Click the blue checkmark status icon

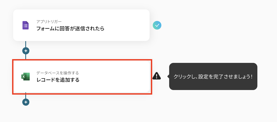click(x=157, y=25)
